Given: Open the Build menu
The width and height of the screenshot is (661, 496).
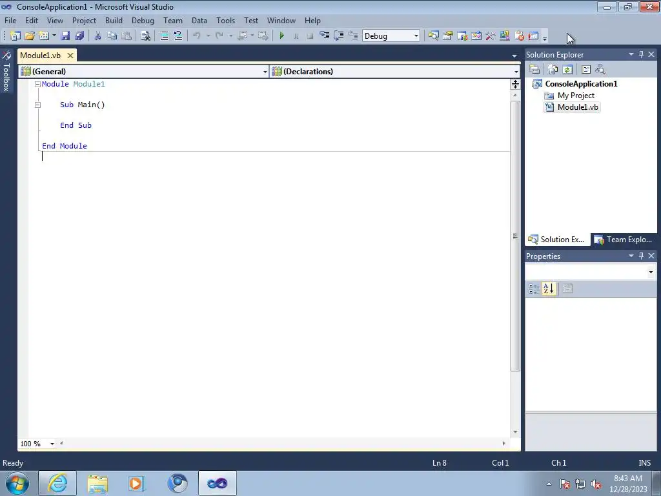Looking at the screenshot, I should click(114, 20).
